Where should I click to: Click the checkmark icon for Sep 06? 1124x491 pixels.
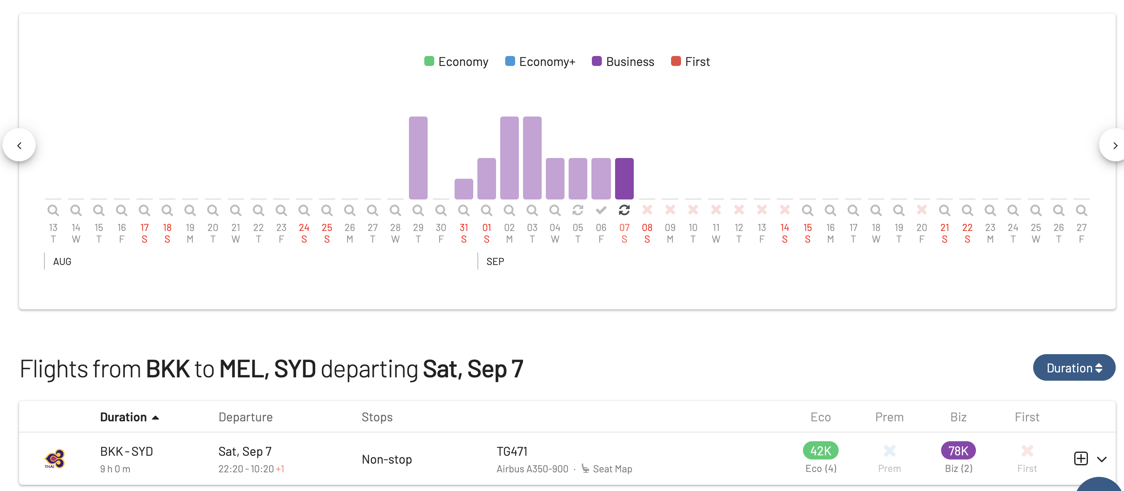click(x=601, y=210)
